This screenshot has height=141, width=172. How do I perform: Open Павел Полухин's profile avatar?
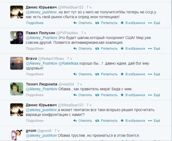[x=17, y=38]
